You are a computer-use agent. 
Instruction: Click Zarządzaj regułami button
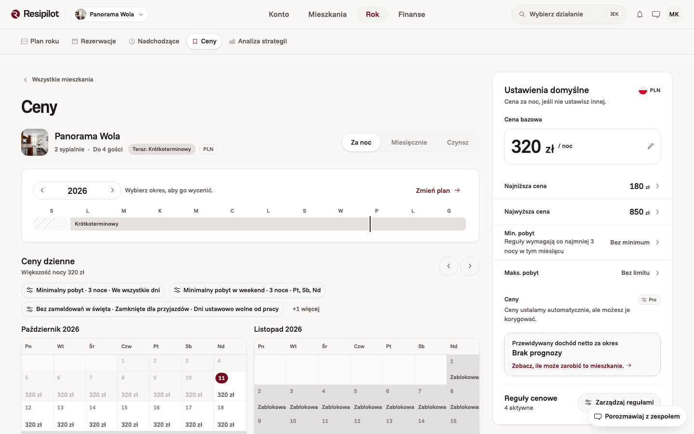point(619,402)
